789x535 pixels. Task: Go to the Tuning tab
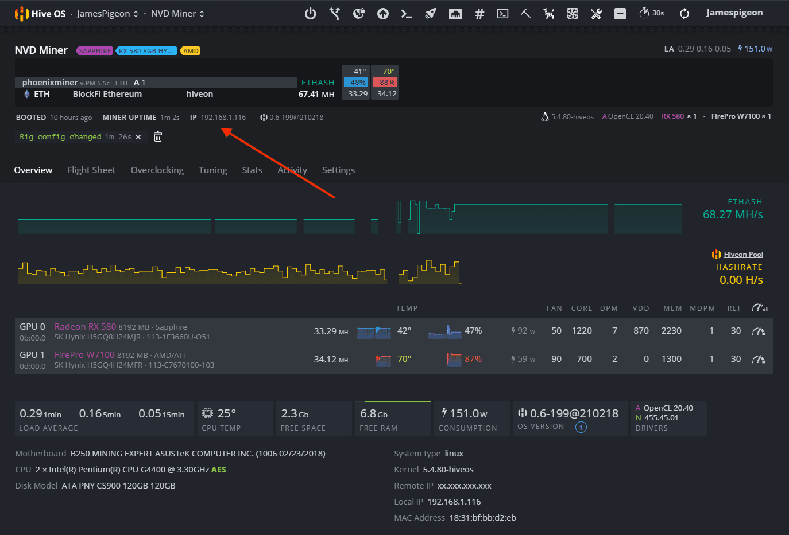pyautogui.click(x=213, y=170)
